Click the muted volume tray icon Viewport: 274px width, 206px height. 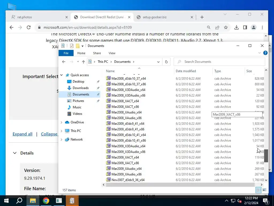(239, 201)
